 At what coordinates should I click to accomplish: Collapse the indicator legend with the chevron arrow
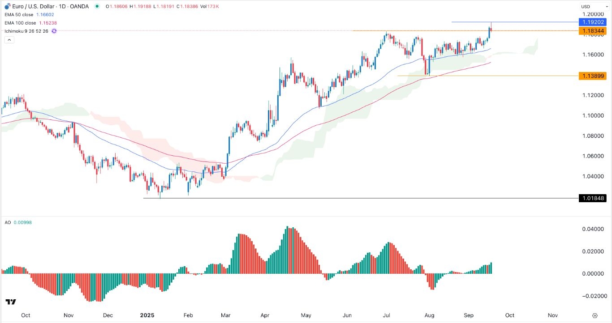coord(9,39)
